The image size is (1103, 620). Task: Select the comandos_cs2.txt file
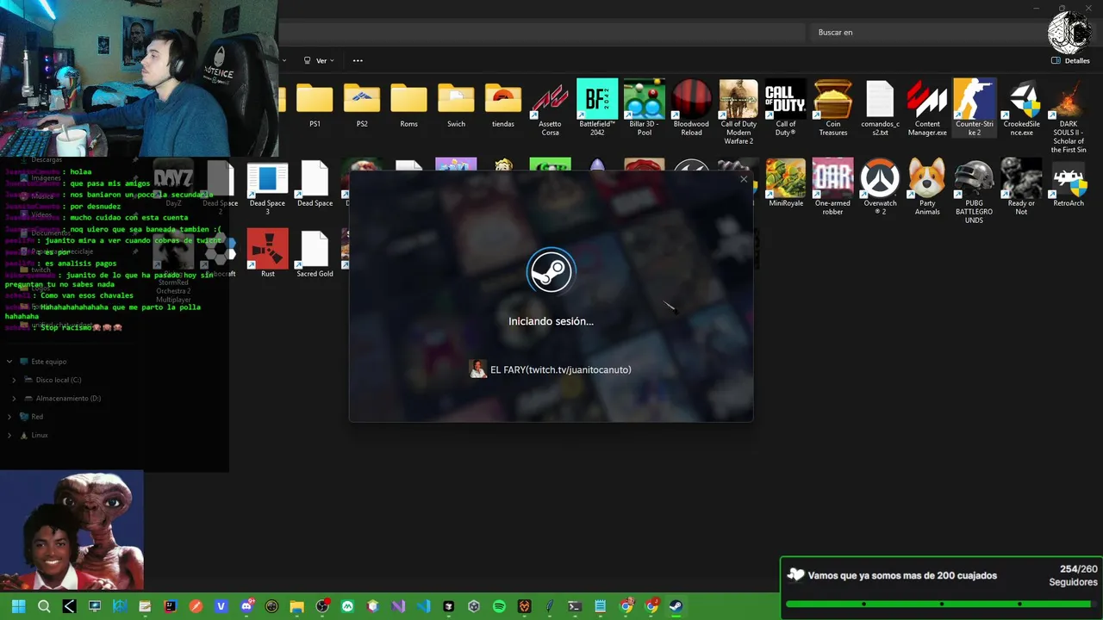point(880,108)
